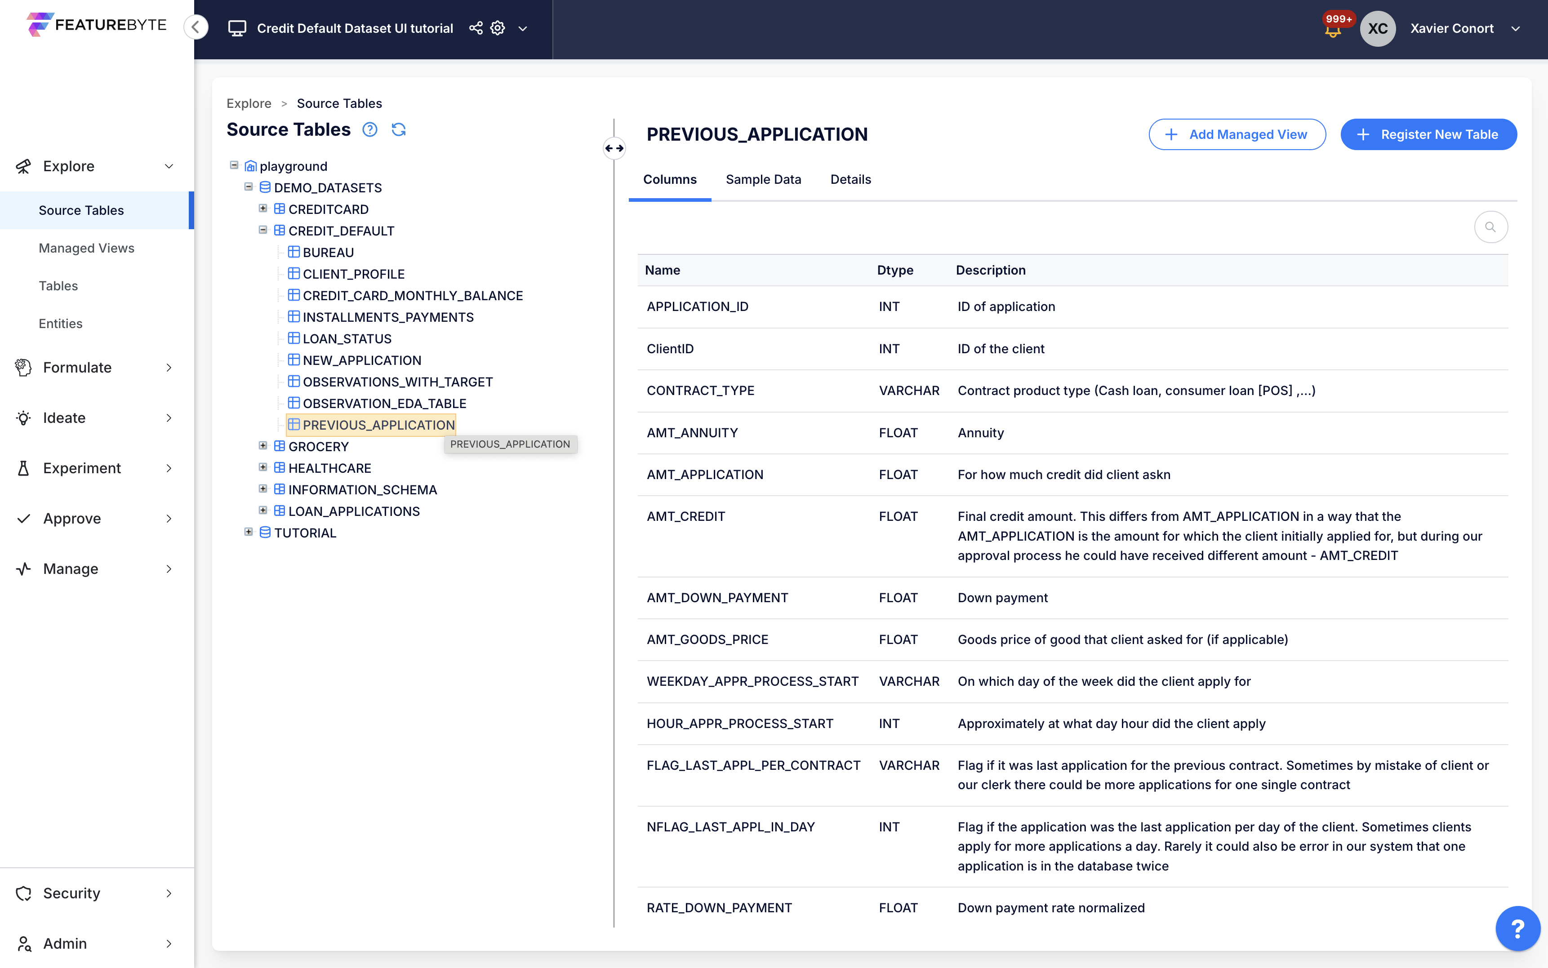Open the notifications bell
This screenshot has width=1548, height=968.
pos(1333,30)
